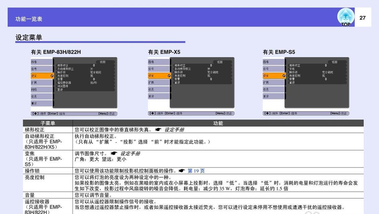Screen dimensions: 379x214
Task: Click the enter arrow icon on EMP-X5 设定 tab
Action: tap(169, 76)
